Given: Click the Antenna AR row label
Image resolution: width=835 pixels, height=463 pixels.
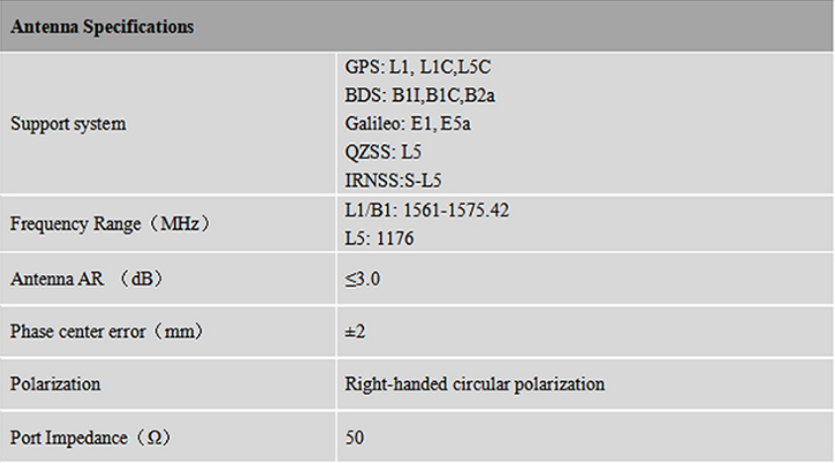Looking at the screenshot, I should (x=86, y=279).
